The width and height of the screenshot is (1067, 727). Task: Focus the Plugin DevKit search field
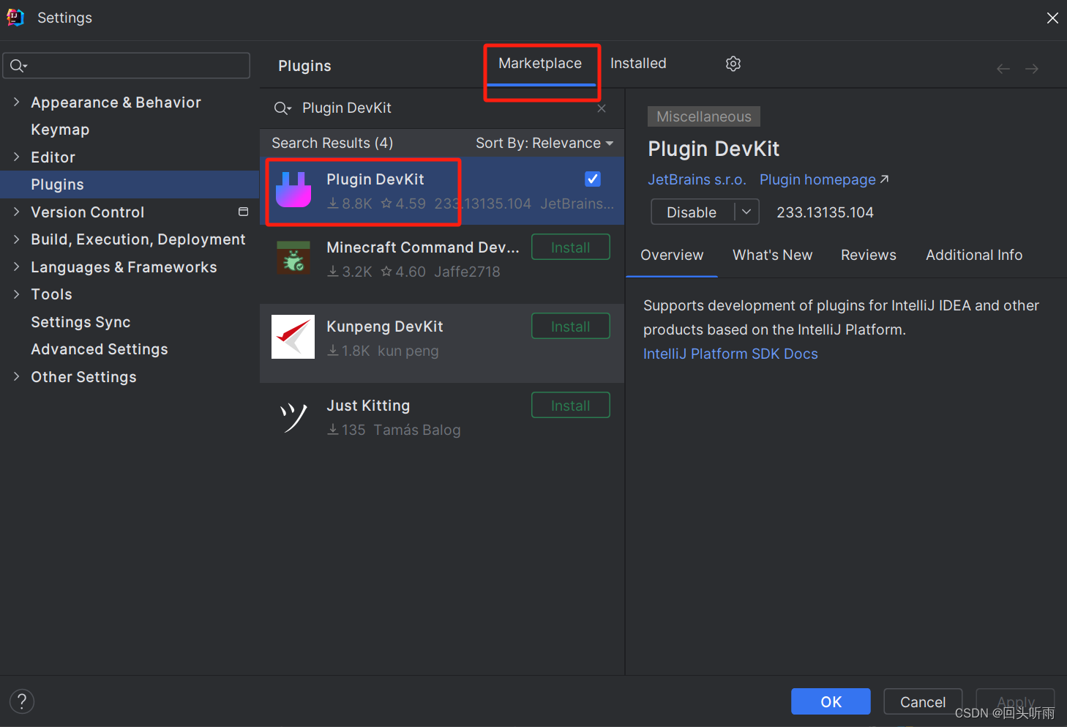[441, 108]
